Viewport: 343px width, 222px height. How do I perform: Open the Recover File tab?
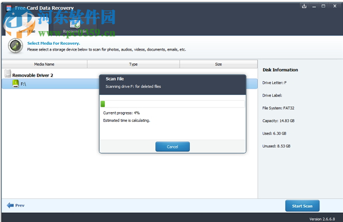tap(75, 26)
